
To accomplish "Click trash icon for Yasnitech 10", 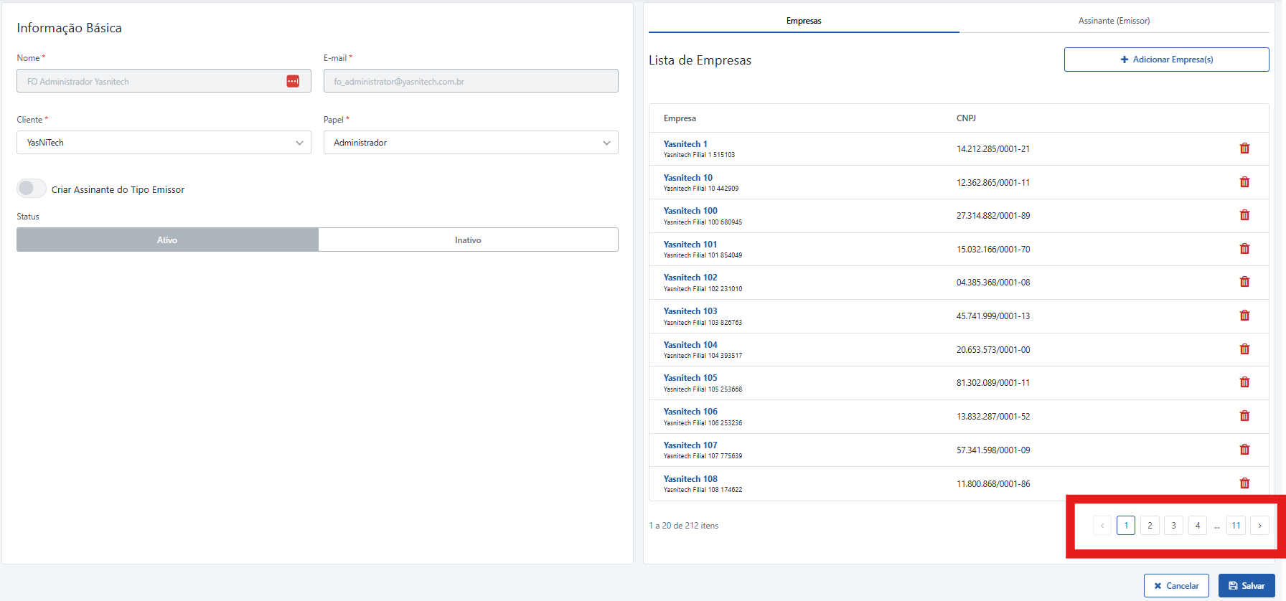I will pyautogui.click(x=1244, y=182).
